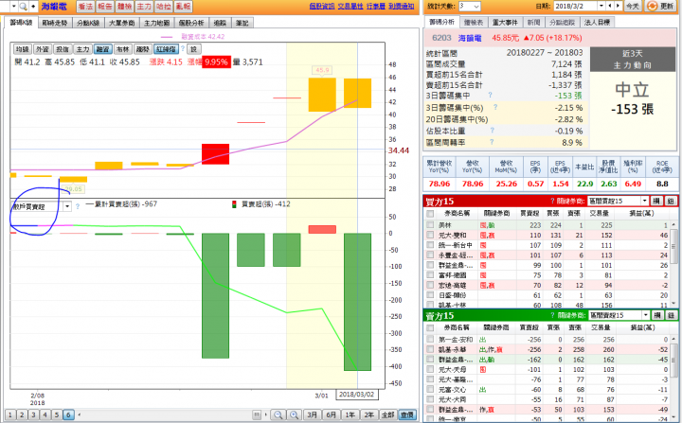The height and width of the screenshot is (423, 682).
Task: Click the scroll-down arrow of 買方15 list
Action: pyautogui.click(x=673, y=304)
